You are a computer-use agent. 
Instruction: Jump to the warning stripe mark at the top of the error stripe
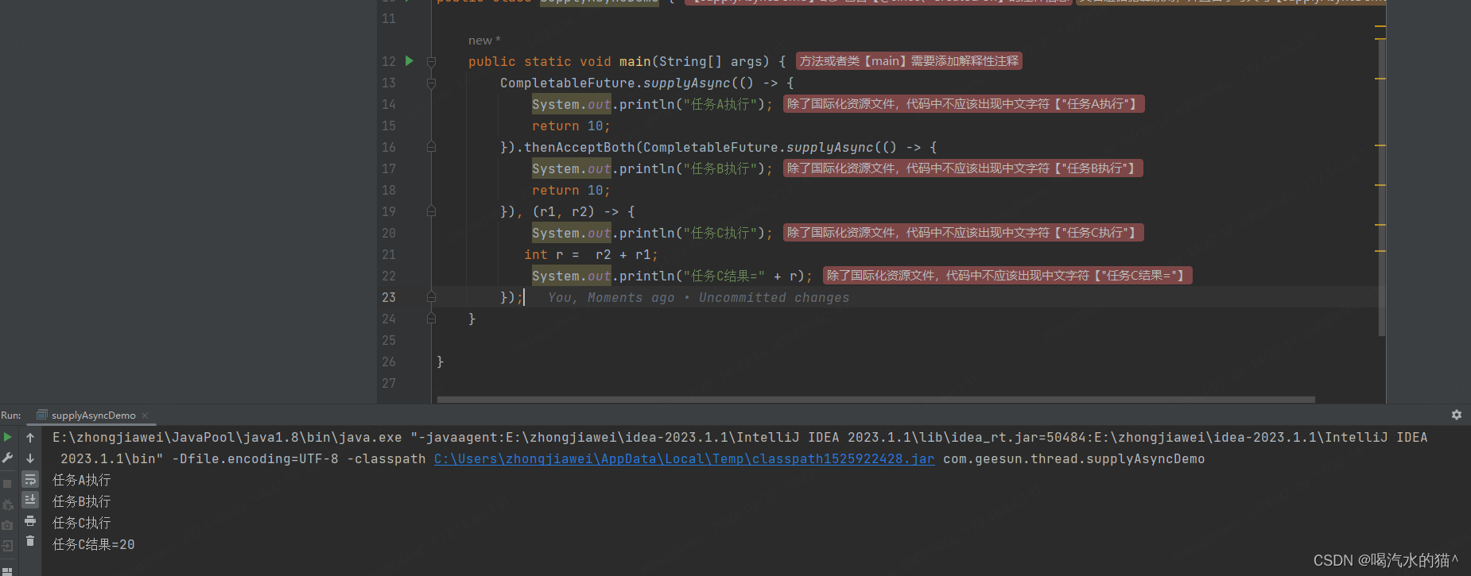1380,26
